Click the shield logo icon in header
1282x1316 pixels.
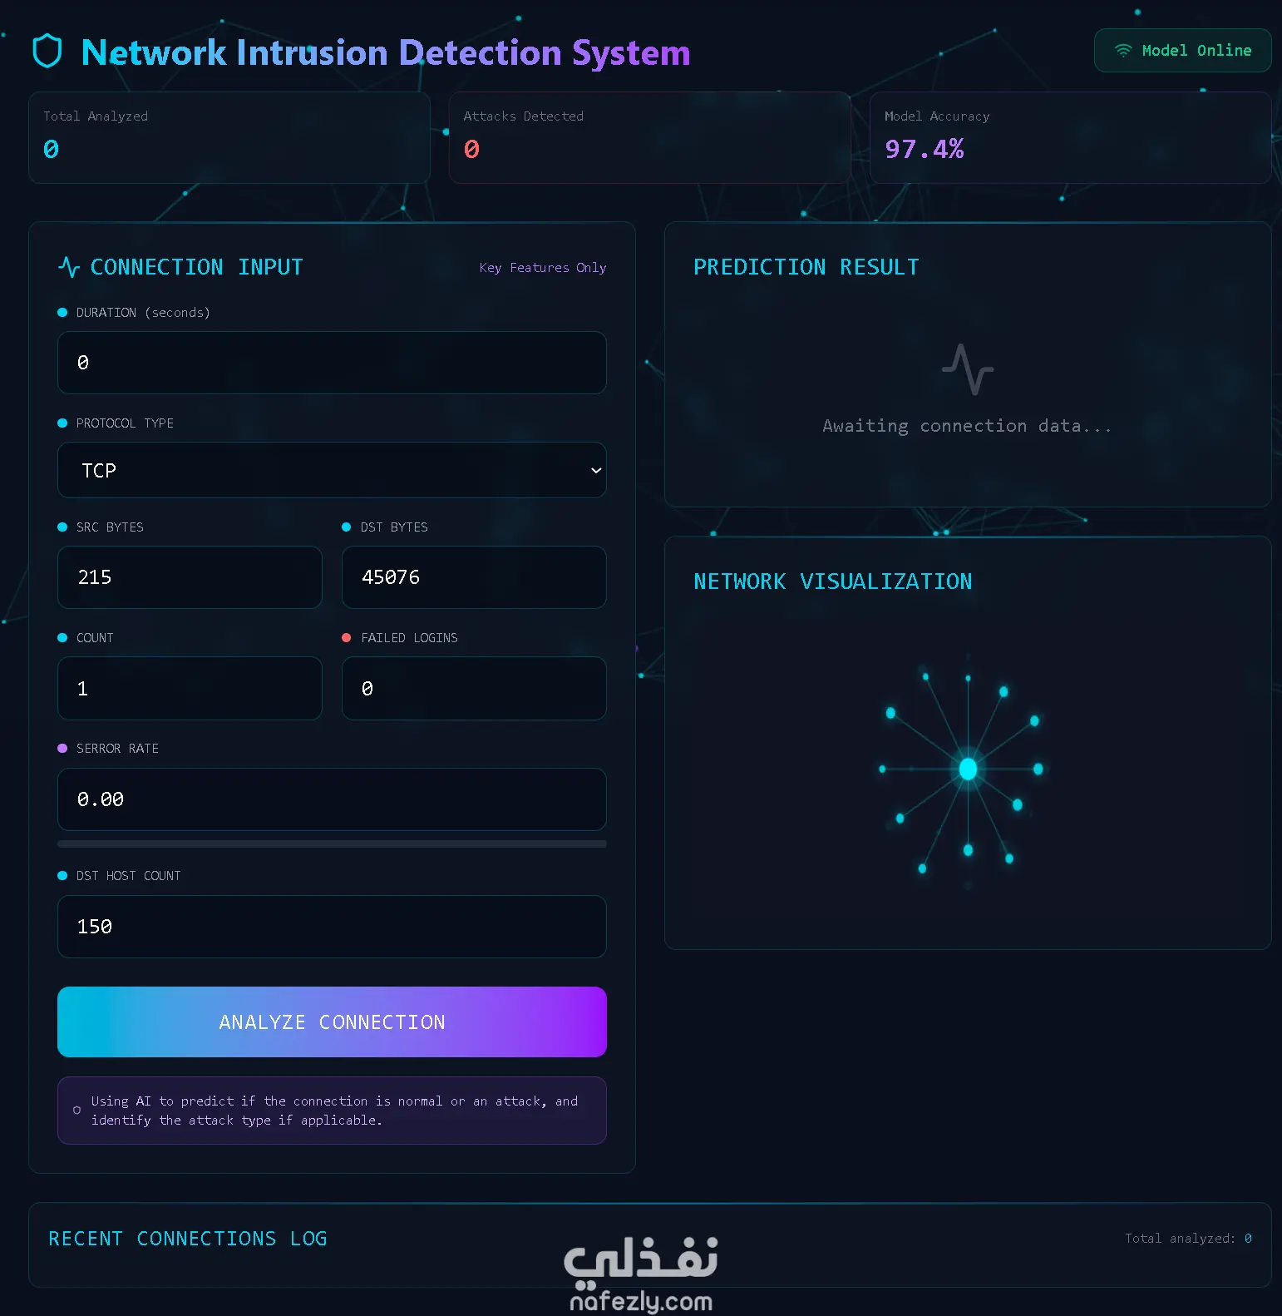tap(47, 51)
